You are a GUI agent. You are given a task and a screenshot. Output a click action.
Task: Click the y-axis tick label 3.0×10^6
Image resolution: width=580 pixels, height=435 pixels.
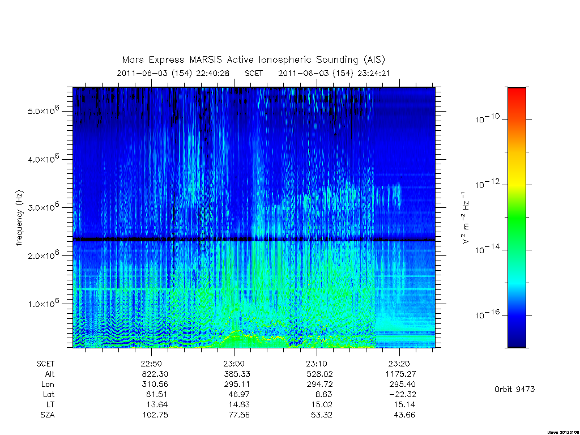tap(43, 207)
